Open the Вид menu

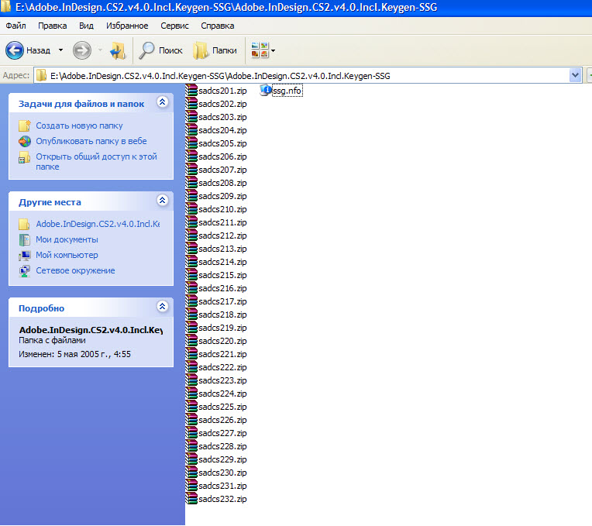pos(86,26)
